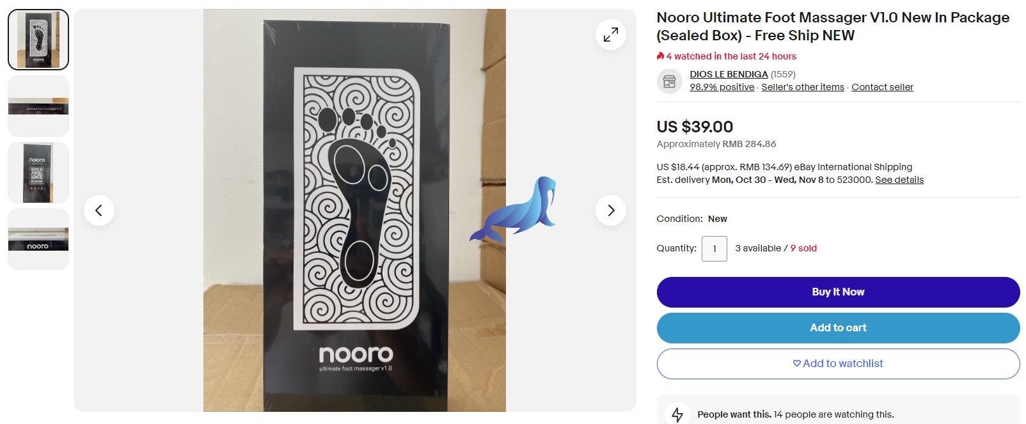The height and width of the screenshot is (424, 1026).
Task: Click the expand image fullscreen icon
Action: [610, 35]
